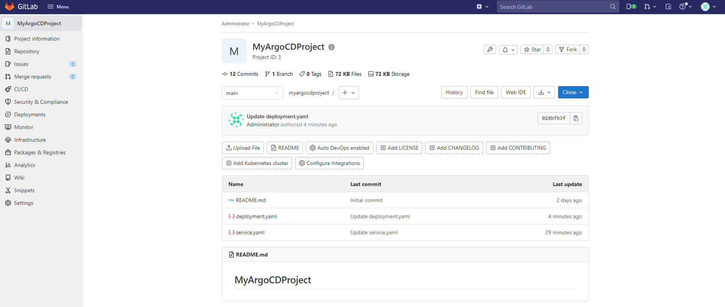
Task: Star the project
Action: pyautogui.click(x=532, y=49)
